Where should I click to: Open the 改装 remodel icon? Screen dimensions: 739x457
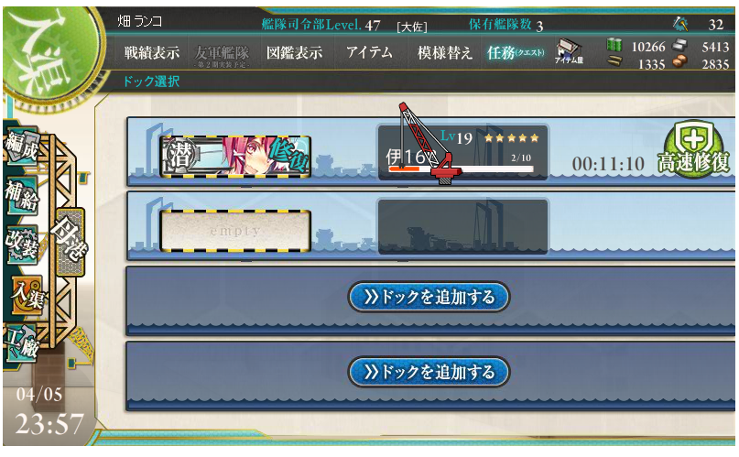click(x=21, y=245)
